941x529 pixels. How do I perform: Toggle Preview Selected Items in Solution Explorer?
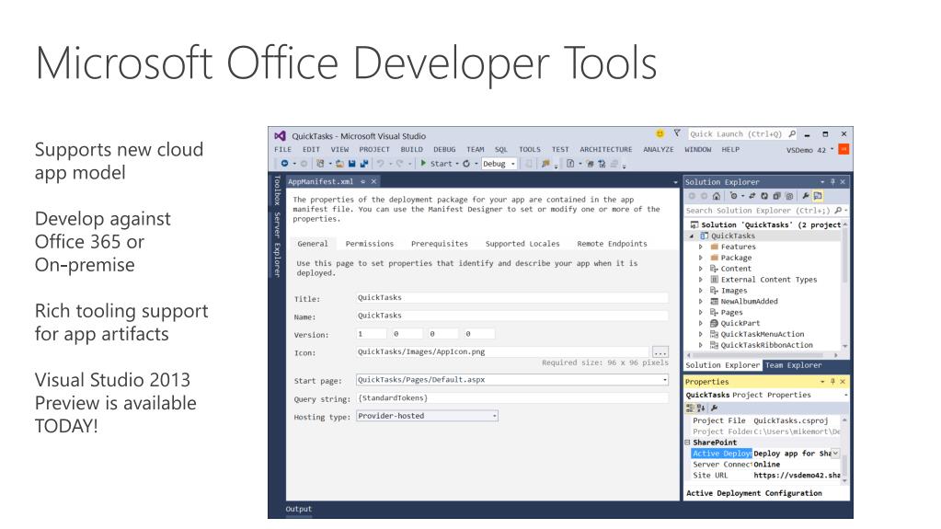coord(818,196)
